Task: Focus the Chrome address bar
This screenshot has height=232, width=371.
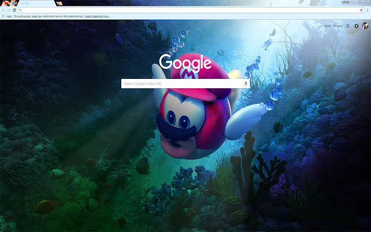Action: (x=191, y=10)
